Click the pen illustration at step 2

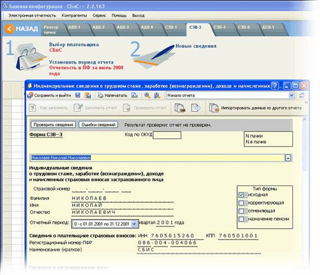coord(154,56)
